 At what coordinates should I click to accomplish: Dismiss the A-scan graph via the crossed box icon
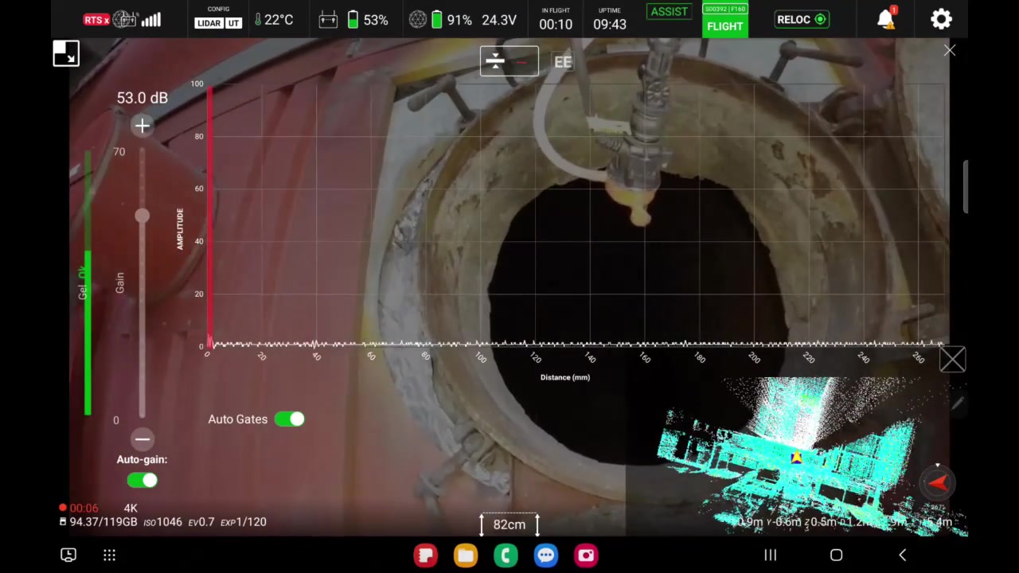tap(952, 360)
